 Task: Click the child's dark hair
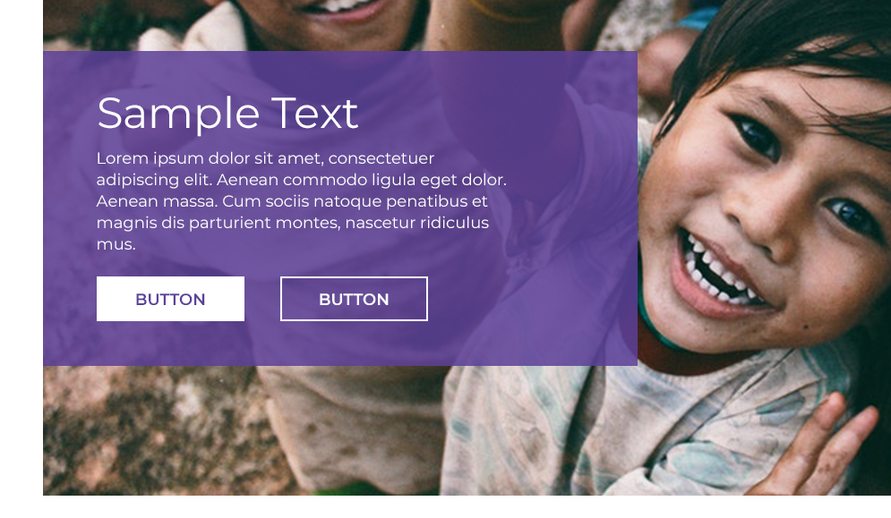784,39
